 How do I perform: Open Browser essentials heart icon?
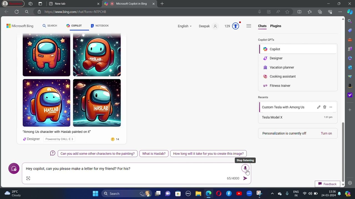pos(330,12)
